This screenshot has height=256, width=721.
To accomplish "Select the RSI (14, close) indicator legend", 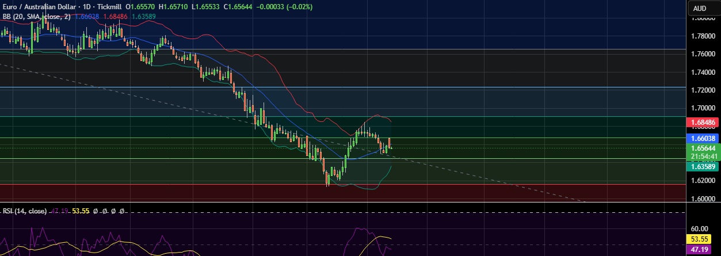I will coord(24,211).
